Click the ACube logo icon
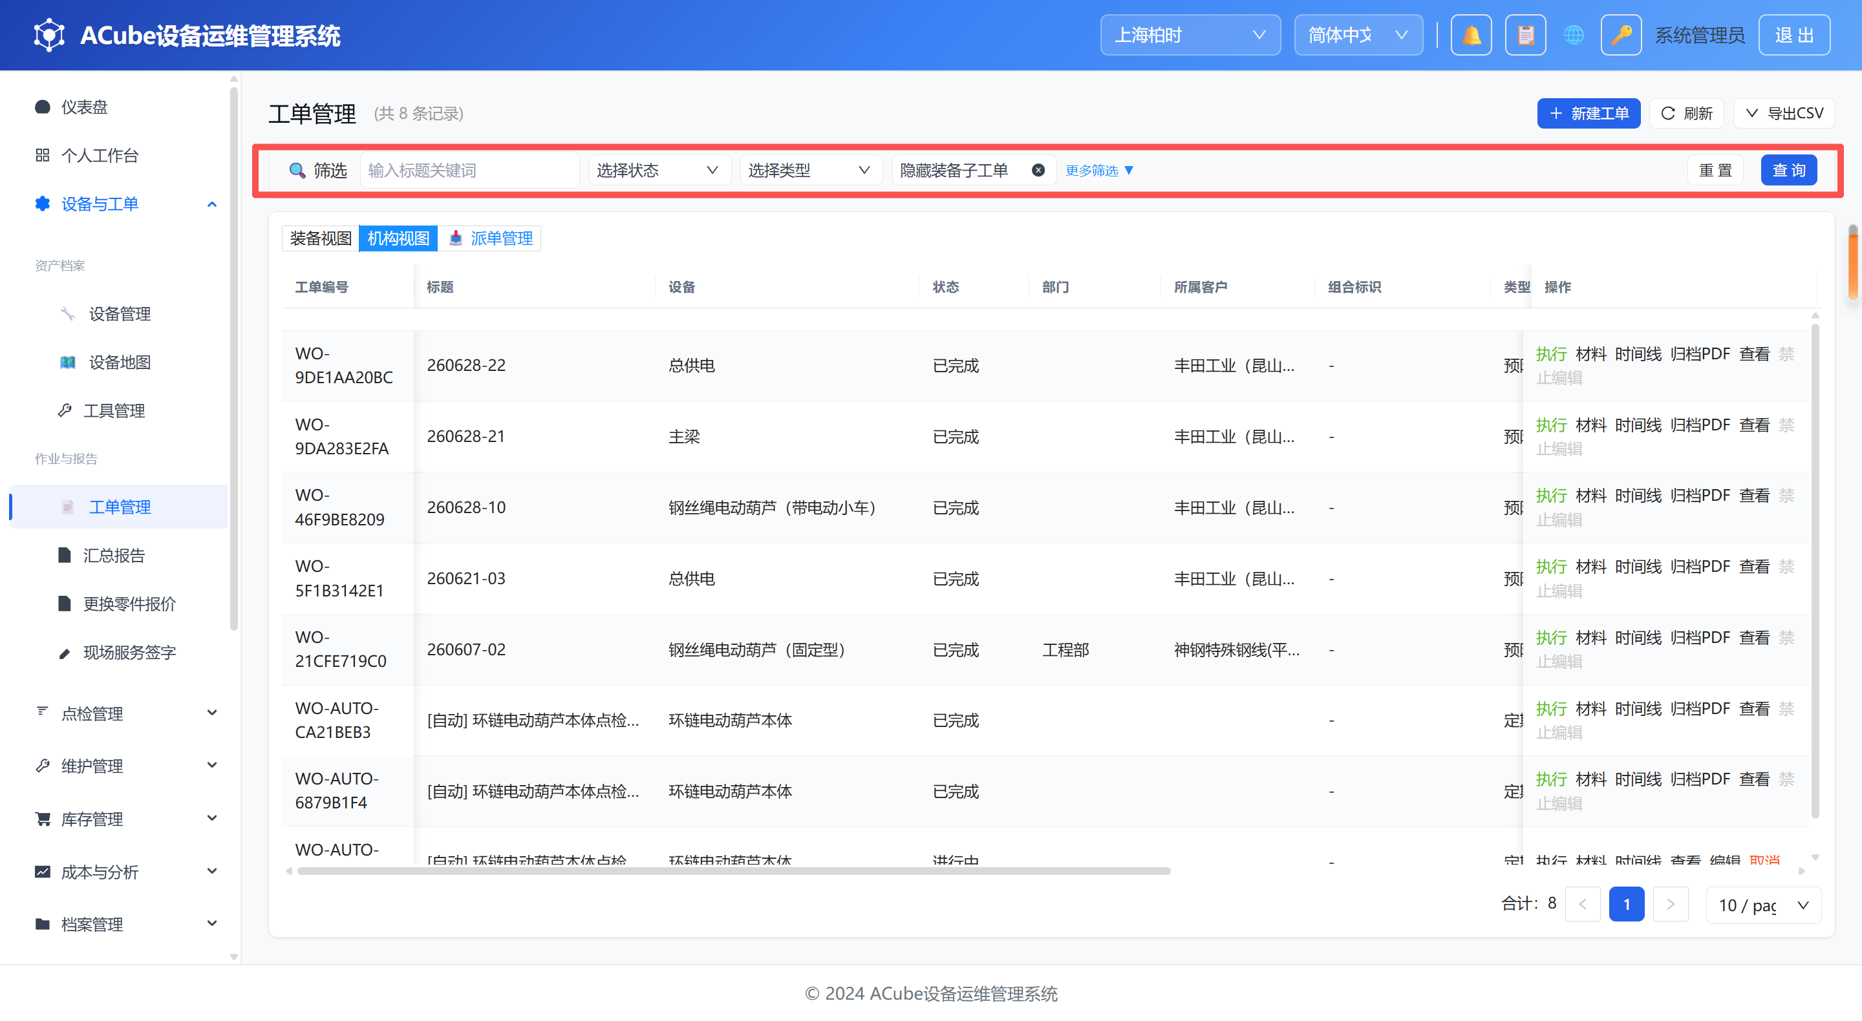1862x1021 pixels. tap(49, 35)
